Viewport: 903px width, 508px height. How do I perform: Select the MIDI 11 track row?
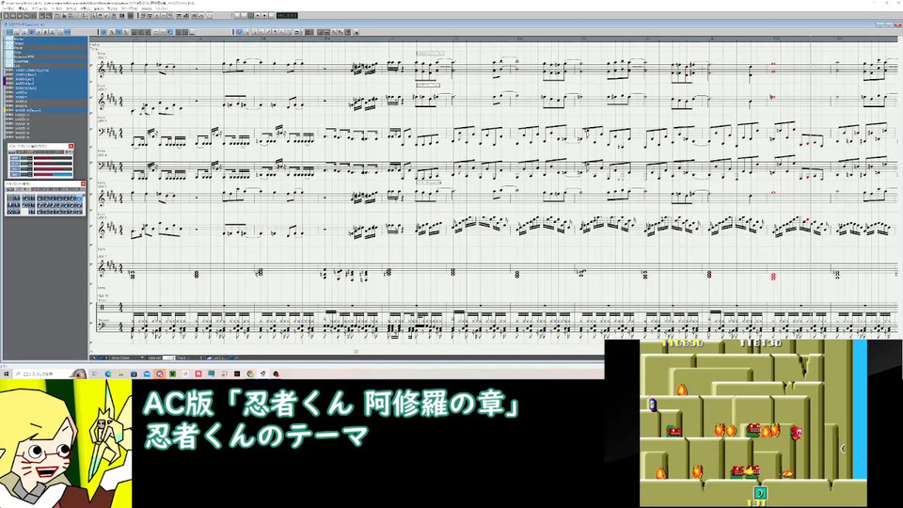click(47, 115)
